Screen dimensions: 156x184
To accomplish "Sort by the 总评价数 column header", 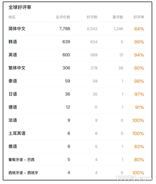I will coord(63,17).
